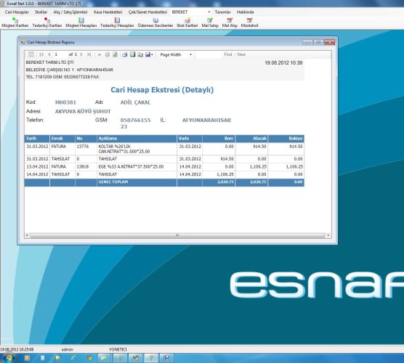The height and width of the screenshot is (363, 404).
Task: Toggle the document map icon in report toolbar
Action: tap(31, 54)
